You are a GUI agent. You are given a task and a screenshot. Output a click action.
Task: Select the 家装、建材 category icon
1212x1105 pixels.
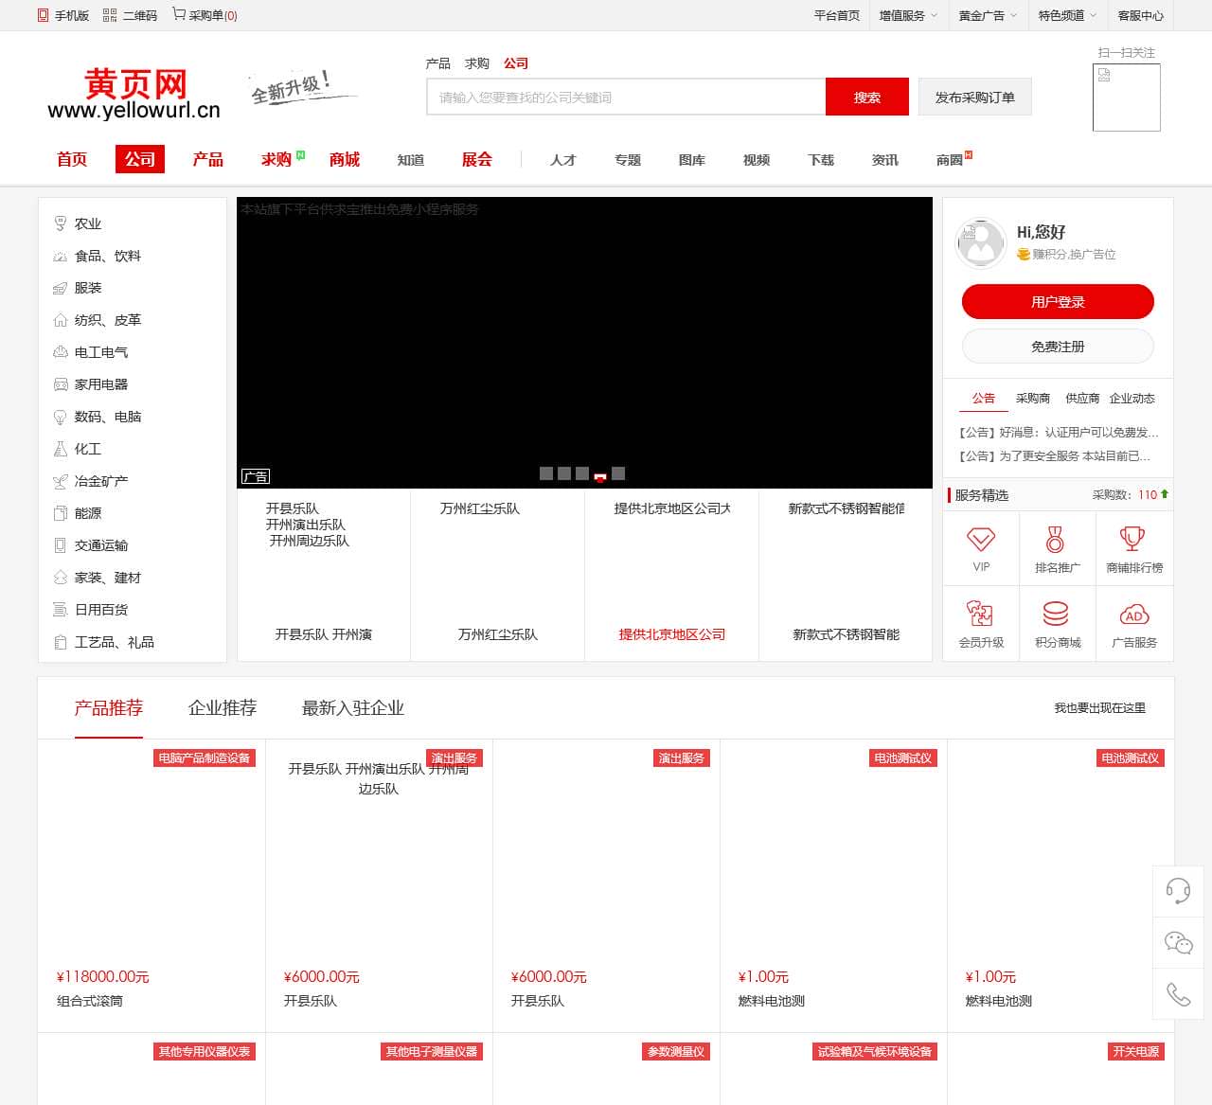coord(61,578)
